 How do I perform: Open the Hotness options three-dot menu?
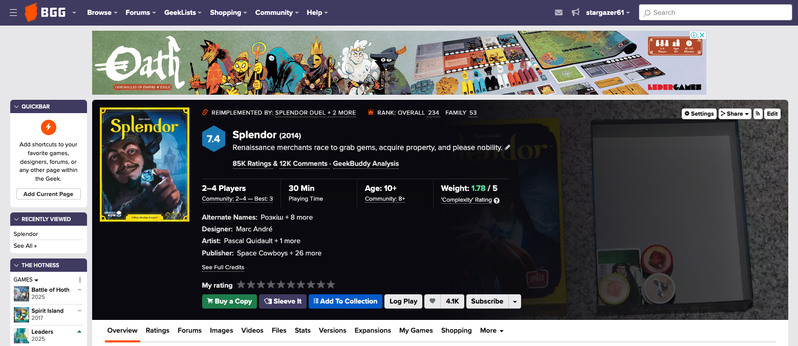[x=80, y=280]
